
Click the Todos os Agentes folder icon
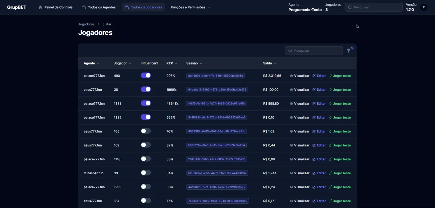(x=84, y=7)
